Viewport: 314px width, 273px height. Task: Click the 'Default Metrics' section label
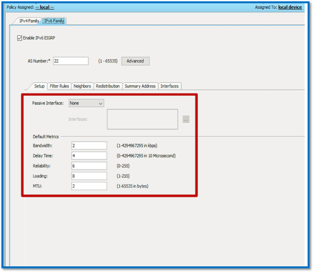[x=46, y=136]
